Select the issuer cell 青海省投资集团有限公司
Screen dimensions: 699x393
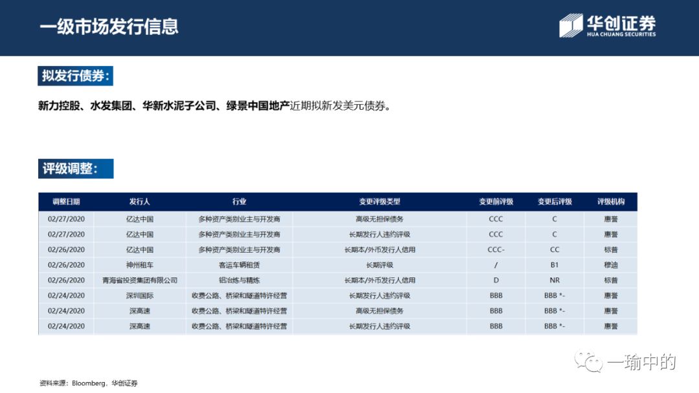coord(140,281)
